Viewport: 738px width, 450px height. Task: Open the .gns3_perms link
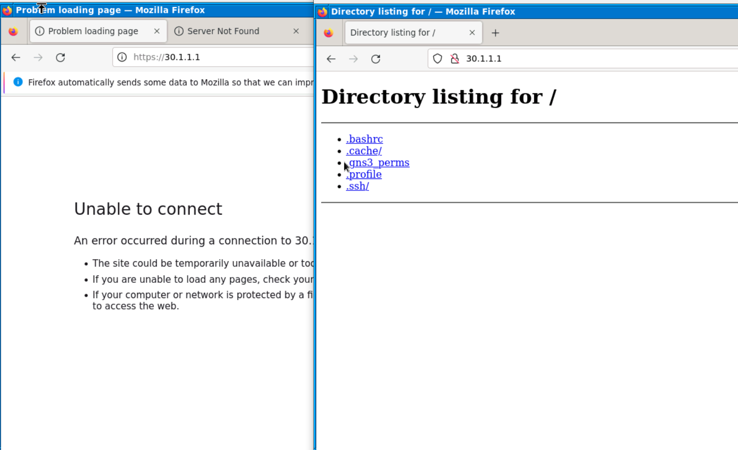[x=378, y=163]
